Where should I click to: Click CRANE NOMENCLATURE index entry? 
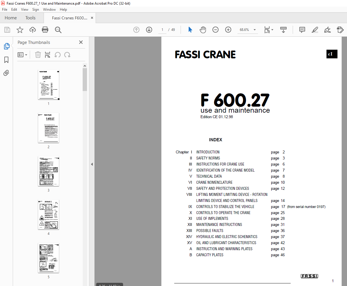click(214, 182)
